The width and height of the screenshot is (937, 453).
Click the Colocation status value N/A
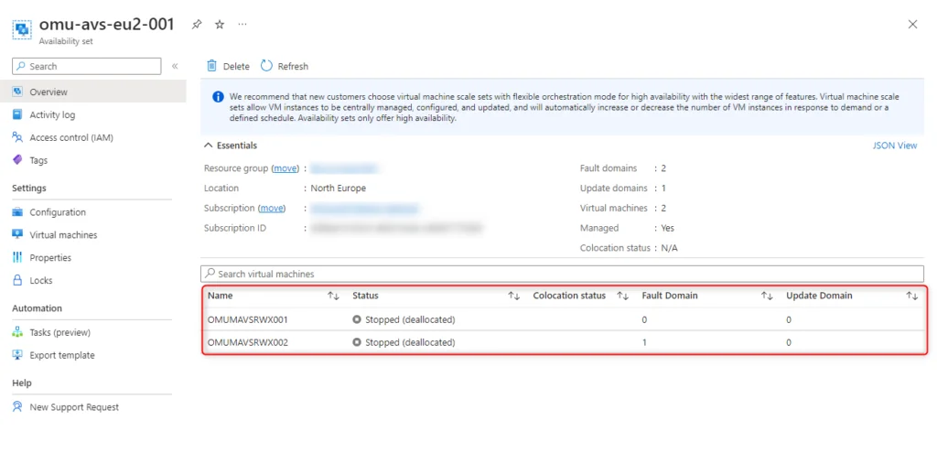pyautogui.click(x=669, y=248)
